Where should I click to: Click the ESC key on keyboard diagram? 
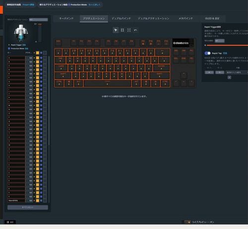pos(59,43)
